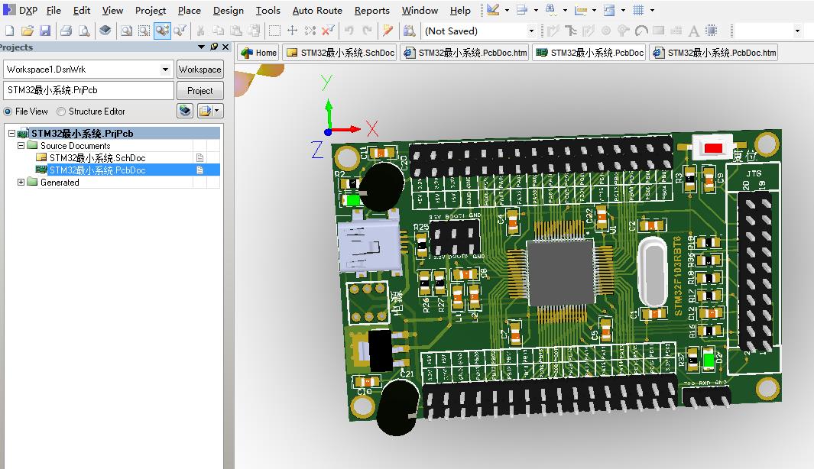Save the PCB with the Save icon
Viewport: 814px width, 469px height.
coord(46,29)
